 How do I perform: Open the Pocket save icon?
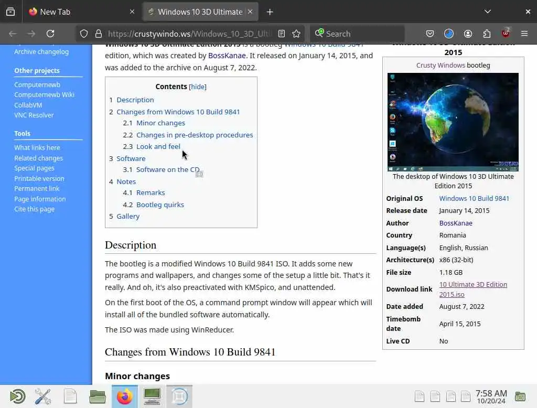pyautogui.click(x=430, y=34)
